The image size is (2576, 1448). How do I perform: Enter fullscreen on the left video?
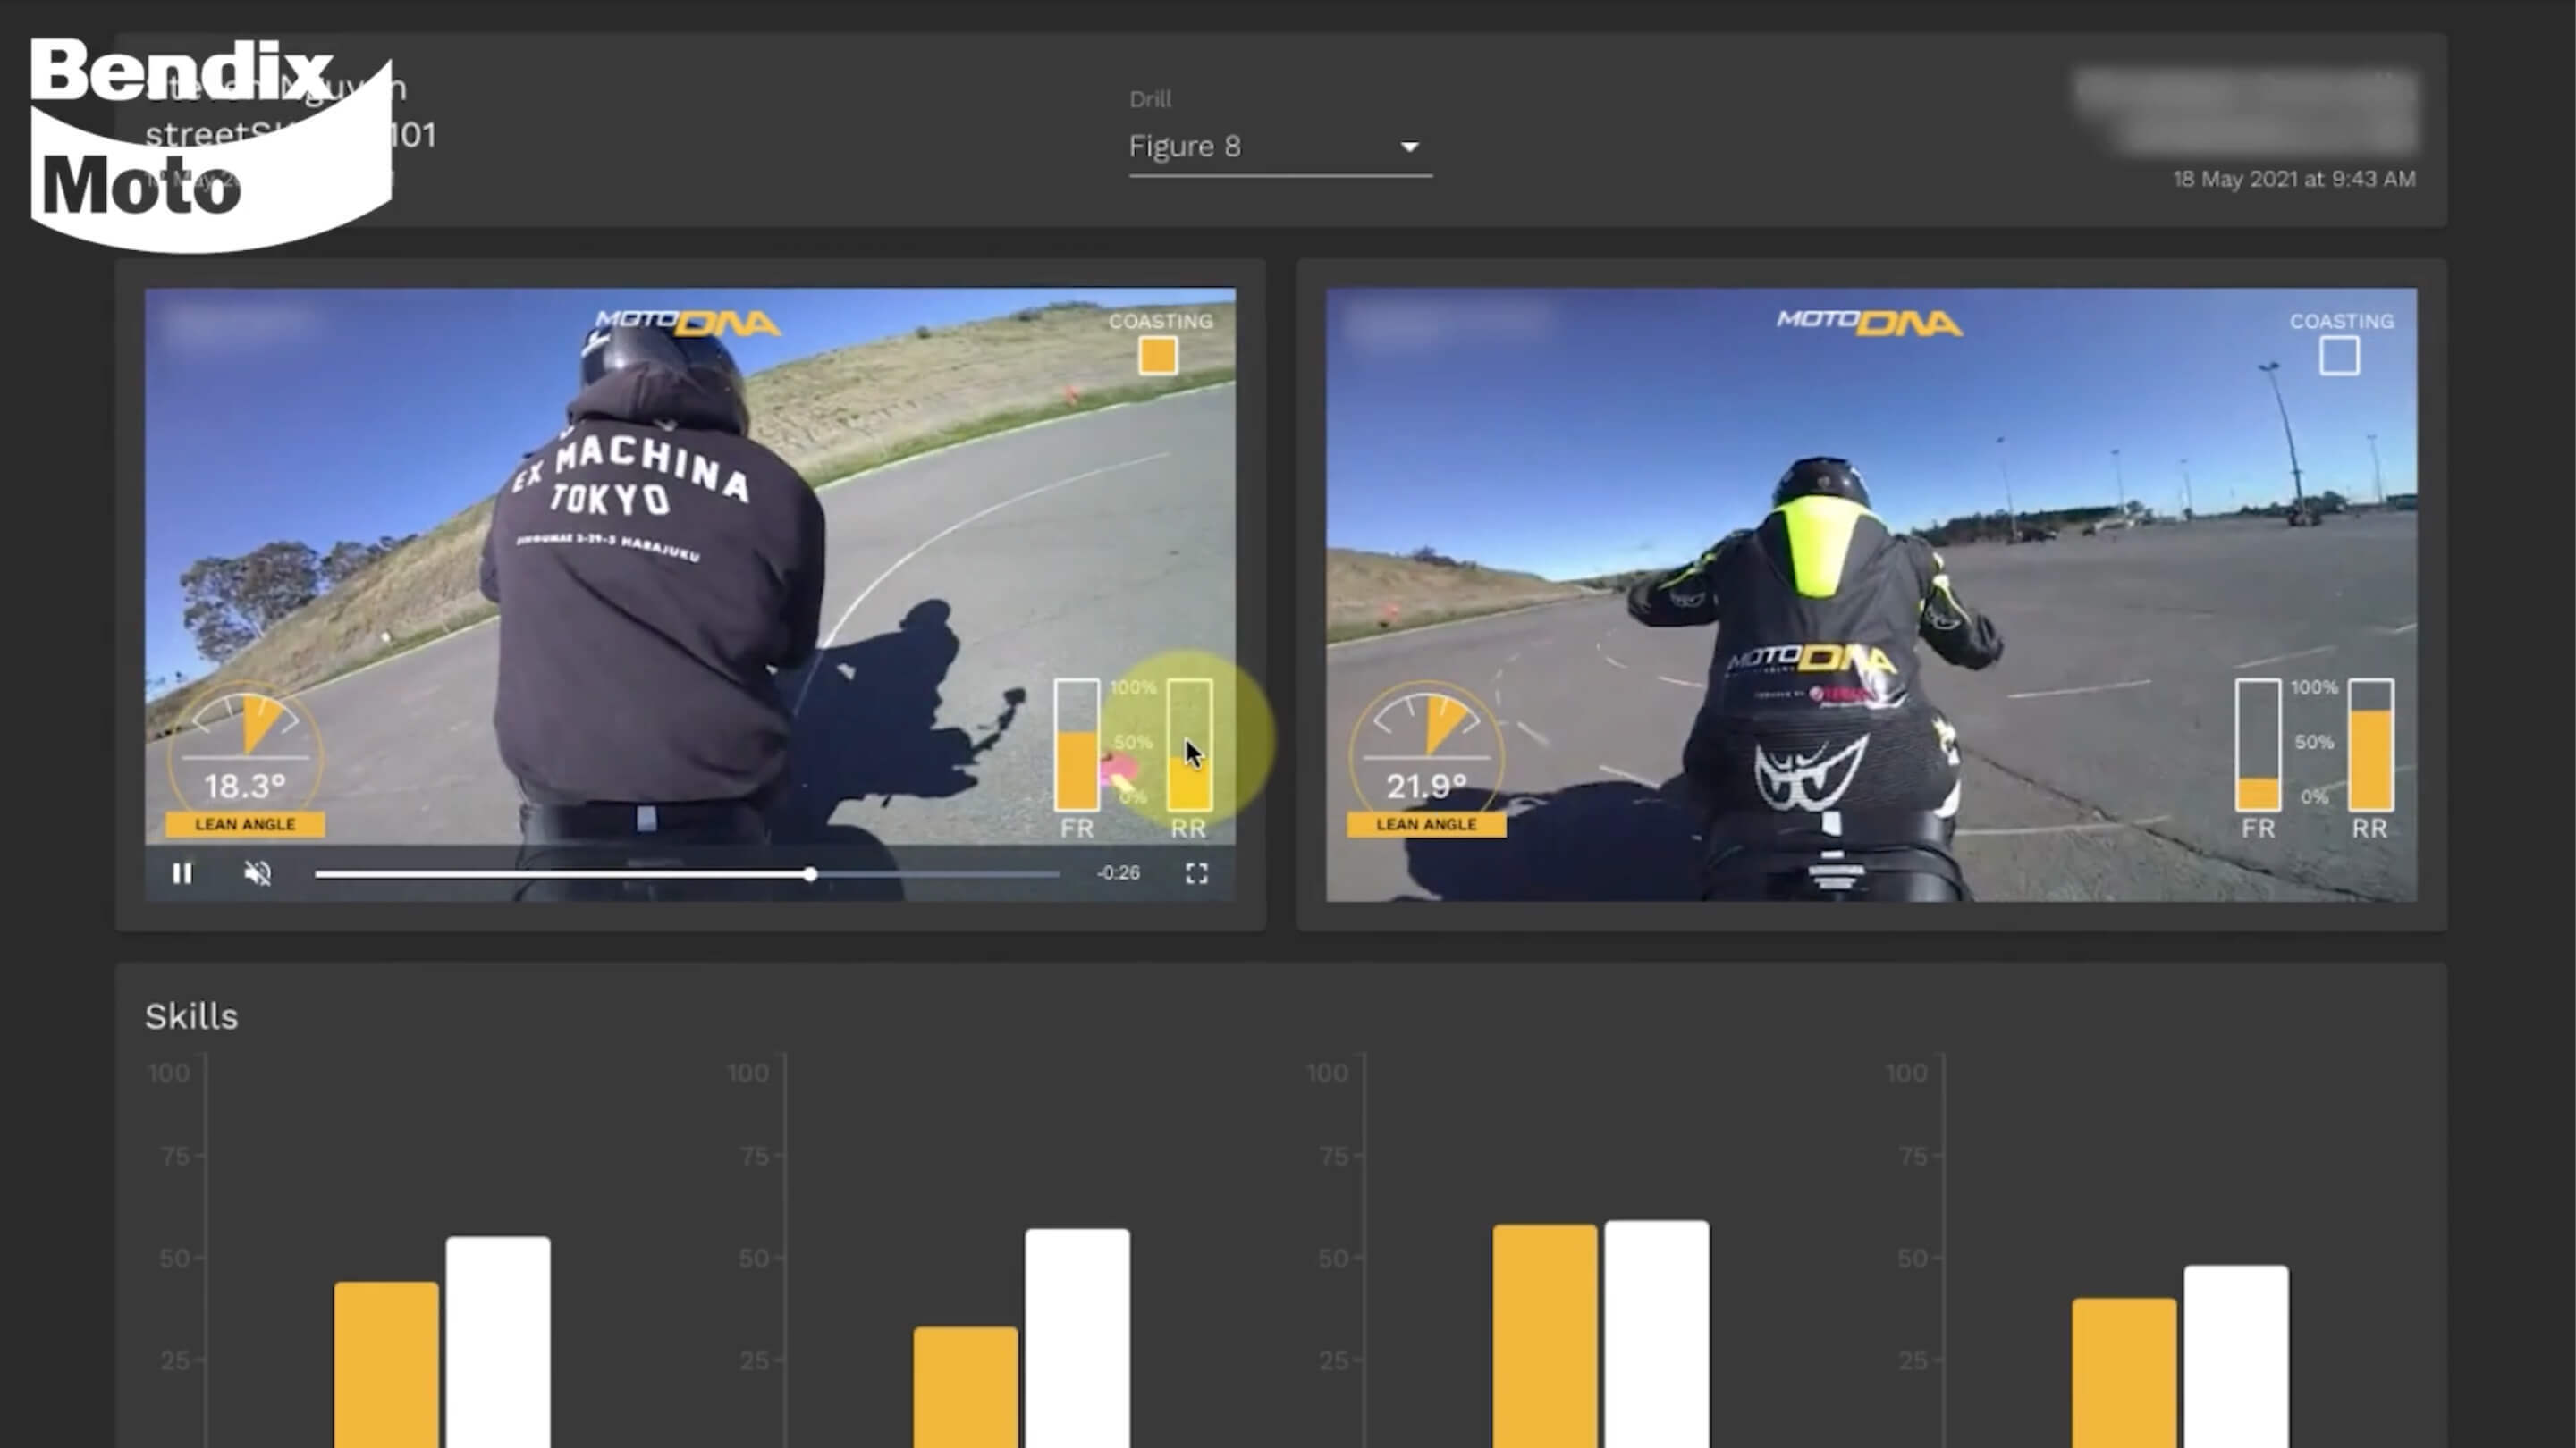click(1196, 873)
